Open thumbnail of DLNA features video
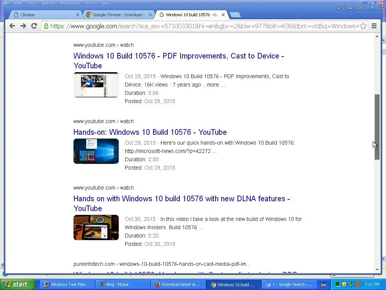Screen dimensions: 386x290 tap(96, 227)
